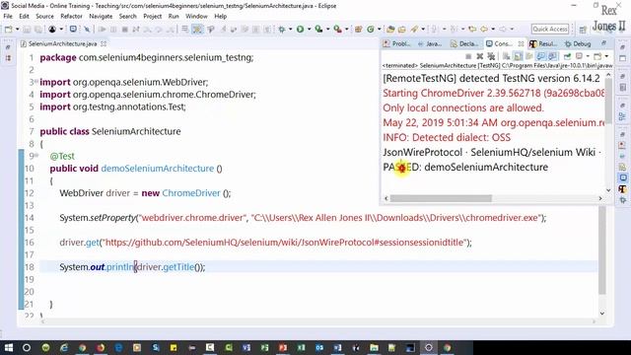Click Console Terminate square button
The image size is (631, 355).
tap(468, 56)
